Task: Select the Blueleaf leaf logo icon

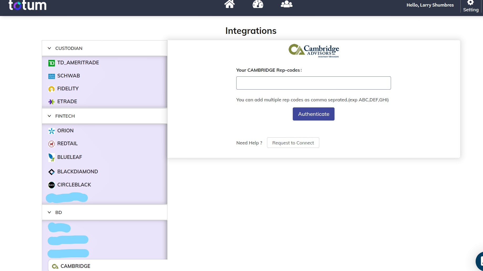Action: click(x=52, y=157)
